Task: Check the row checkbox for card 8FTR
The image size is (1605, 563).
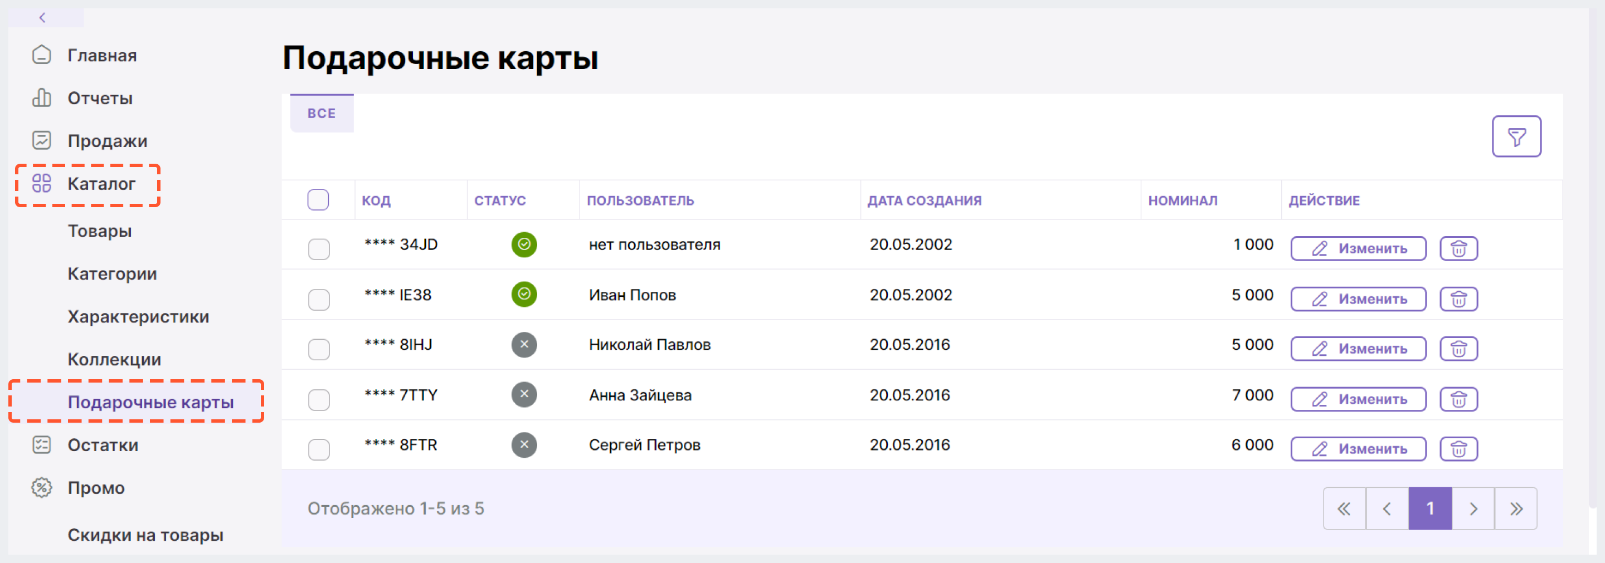Action: [x=319, y=449]
